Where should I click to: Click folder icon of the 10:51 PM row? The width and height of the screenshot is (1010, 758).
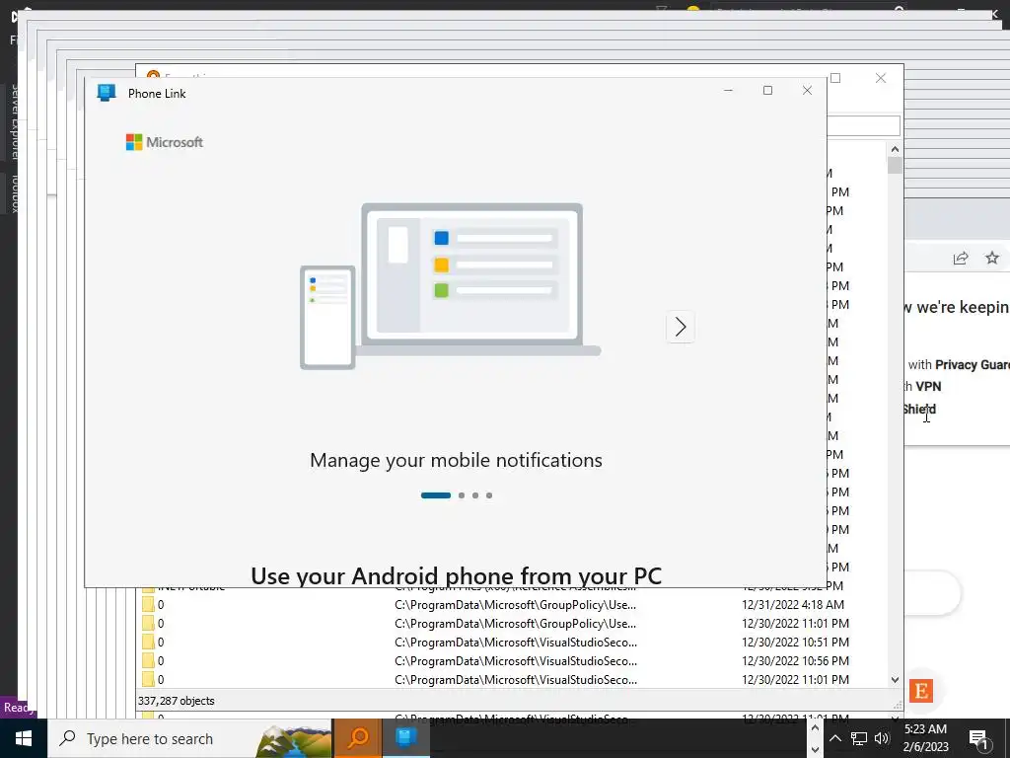point(148,642)
